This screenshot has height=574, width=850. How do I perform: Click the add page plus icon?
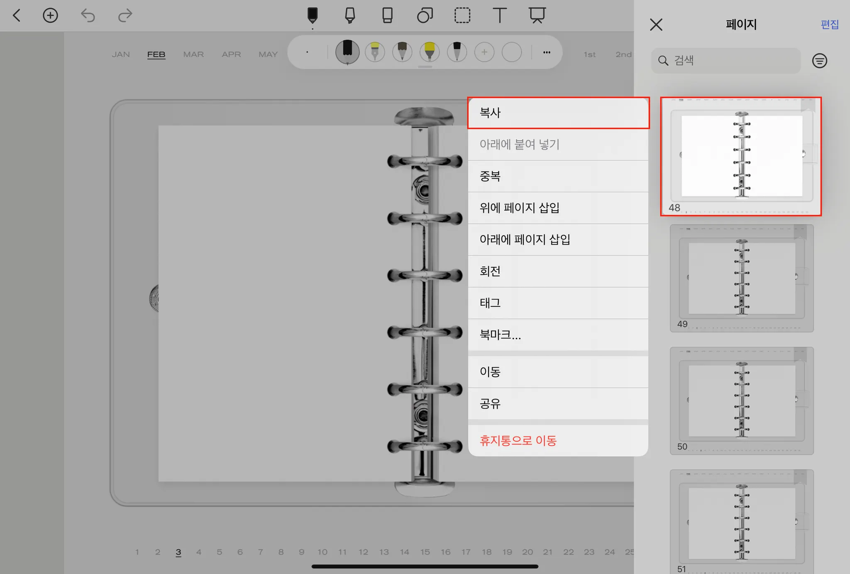pos(50,15)
